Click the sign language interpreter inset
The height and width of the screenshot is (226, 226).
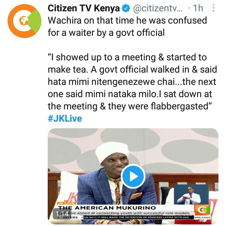[191, 194]
